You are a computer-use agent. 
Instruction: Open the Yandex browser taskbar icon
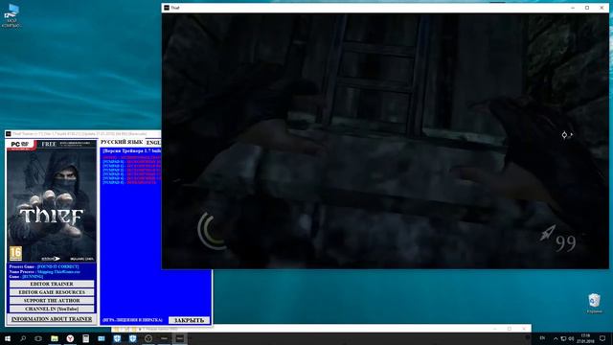pos(70,338)
